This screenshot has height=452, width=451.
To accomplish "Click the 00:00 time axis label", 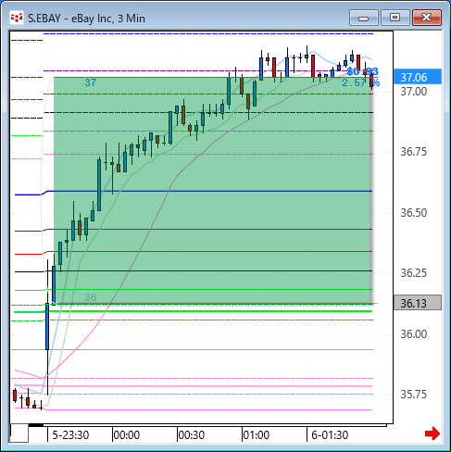I will (x=127, y=435).
